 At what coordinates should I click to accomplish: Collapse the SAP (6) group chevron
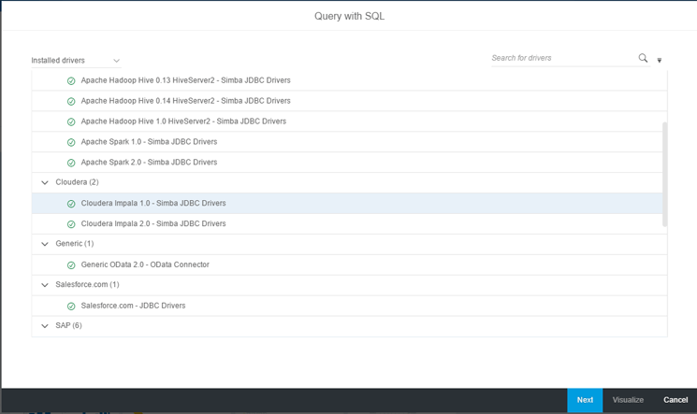45,326
